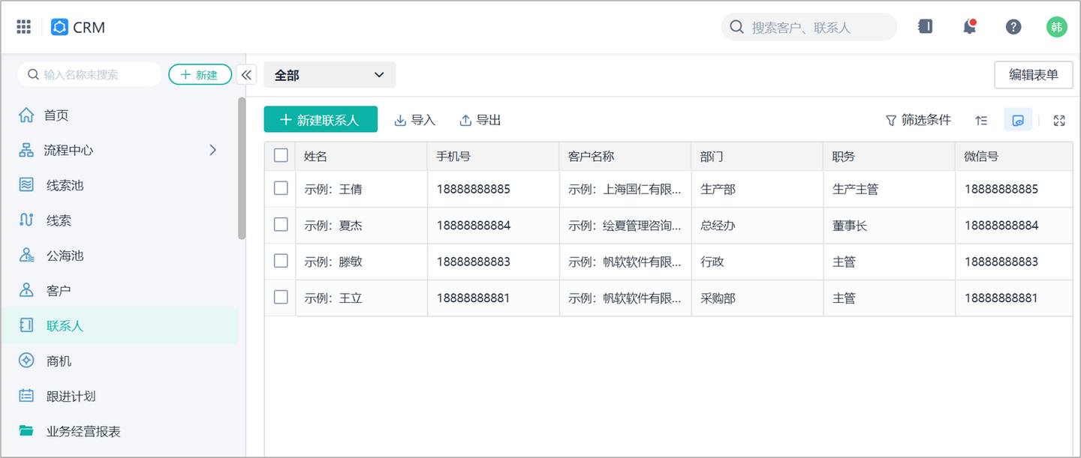Open the notifications bell icon
Screen dimensions: 1081x458
[968, 26]
